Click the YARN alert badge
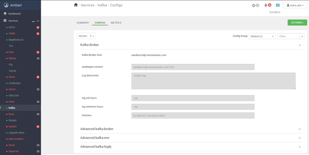 [x=38, y=34]
